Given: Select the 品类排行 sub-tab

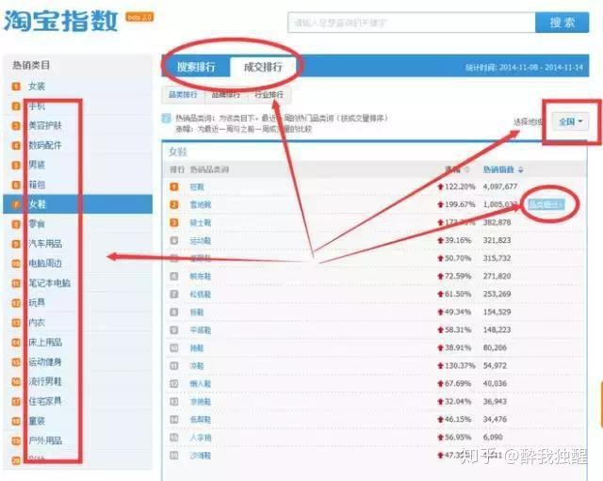Looking at the screenshot, I should click(x=183, y=94).
